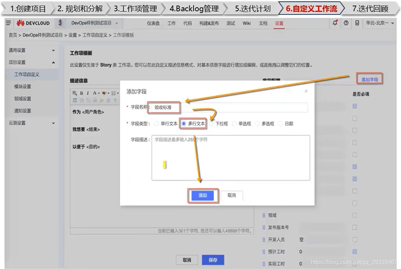Close the 添加字段 dialog with the X
This screenshot has width=401, height=269.
pyautogui.click(x=306, y=91)
